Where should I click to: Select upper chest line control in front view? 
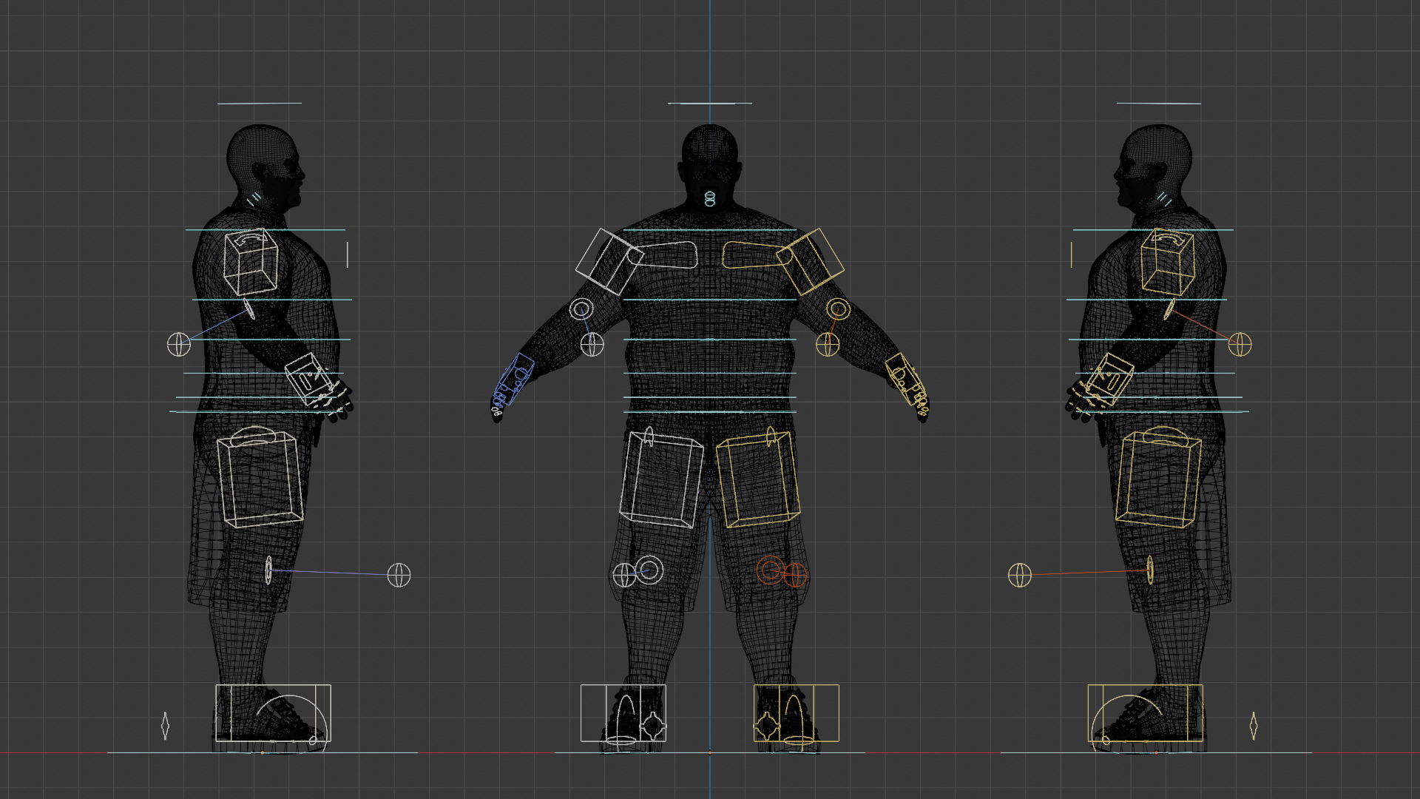pyautogui.click(x=710, y=230)
